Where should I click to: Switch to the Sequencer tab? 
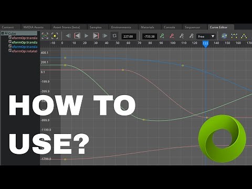192,27
